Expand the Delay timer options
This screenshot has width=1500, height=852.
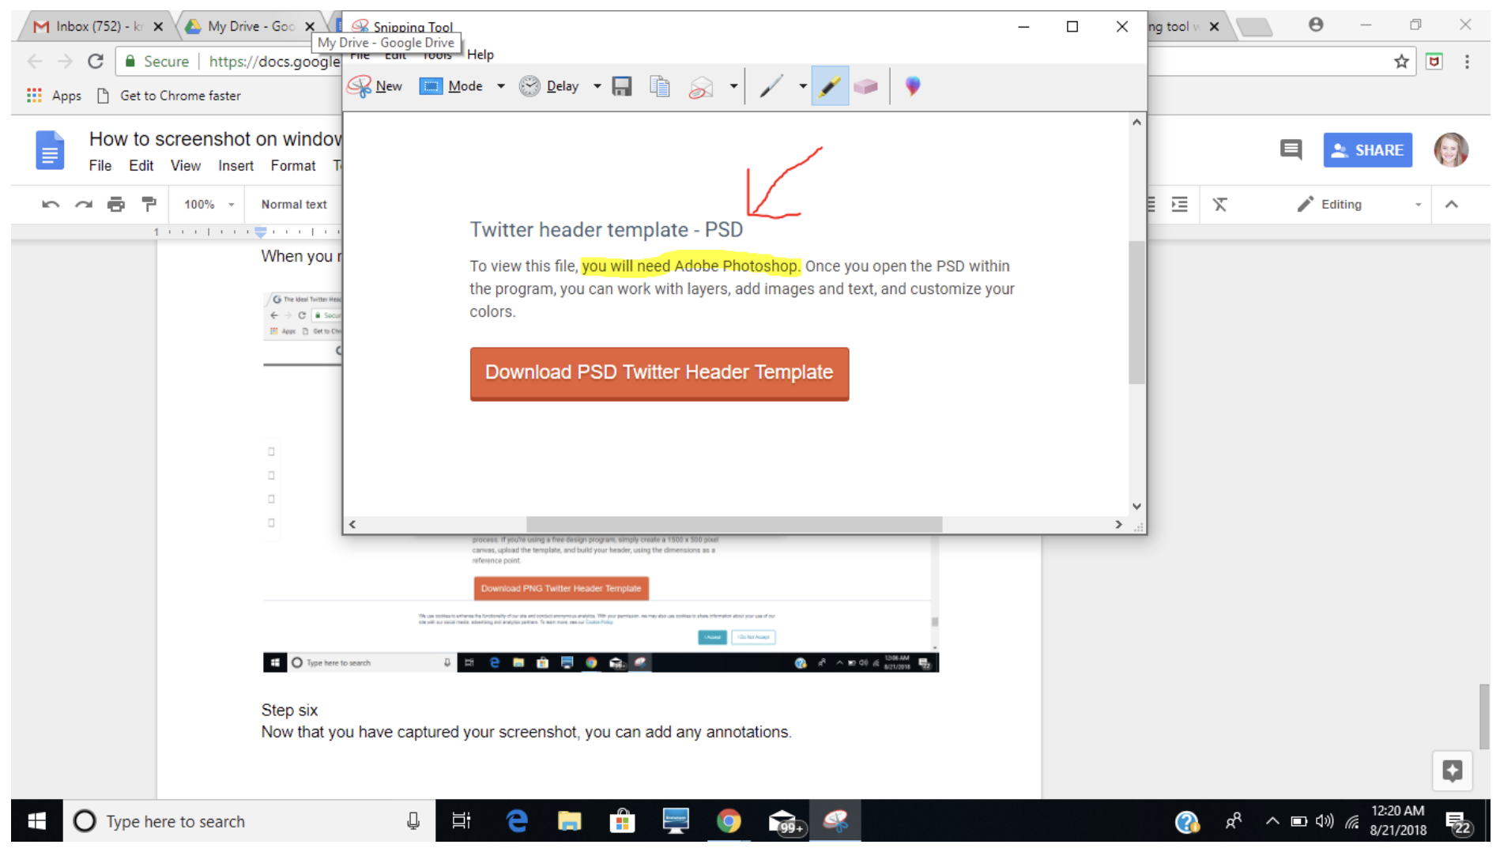(x=597, y=86)
